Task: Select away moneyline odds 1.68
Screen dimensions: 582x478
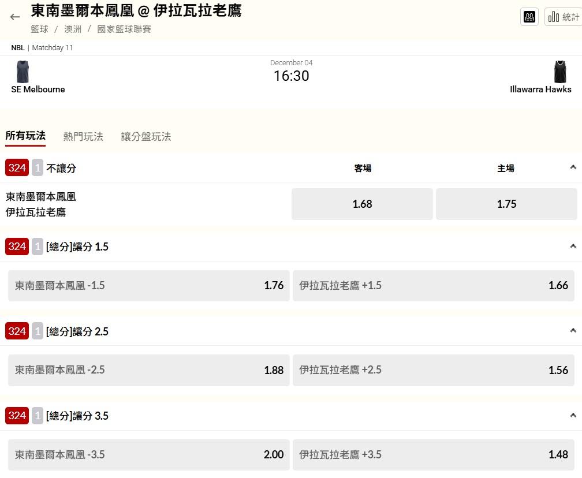Action: tap(362, 204)
